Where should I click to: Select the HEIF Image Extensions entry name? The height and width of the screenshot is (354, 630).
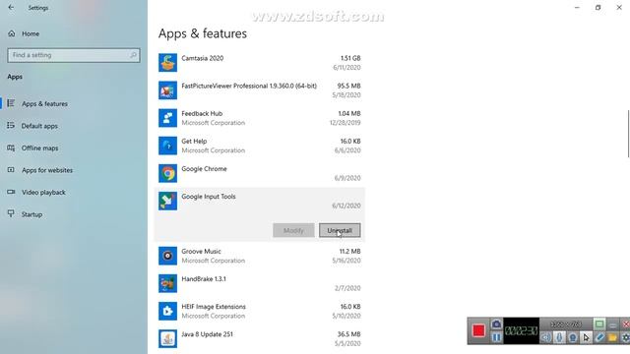214,307
